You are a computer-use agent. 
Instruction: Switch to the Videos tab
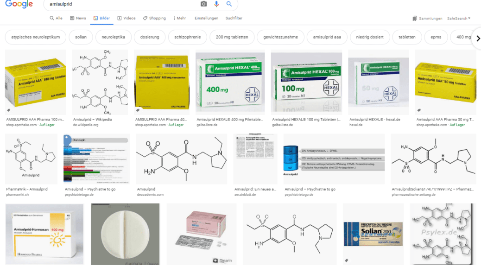[x=127, y=18]
